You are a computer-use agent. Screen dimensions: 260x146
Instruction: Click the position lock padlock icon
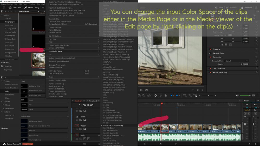click(x=165, y=95)
